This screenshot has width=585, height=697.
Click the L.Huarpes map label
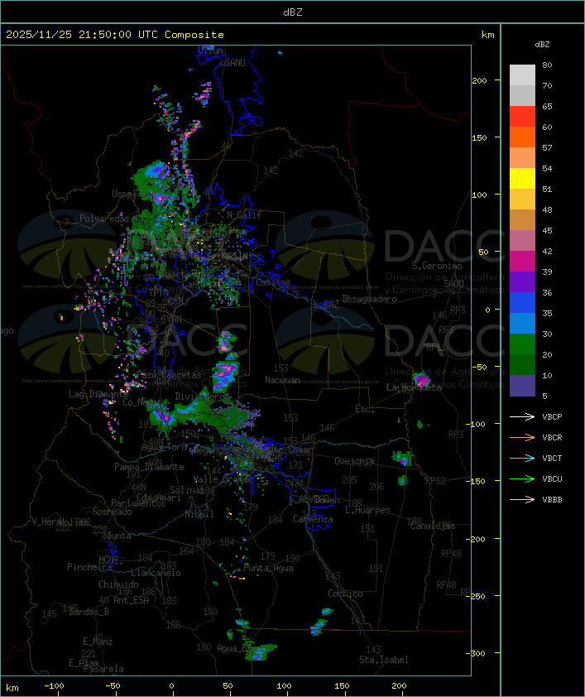point(367,510)
